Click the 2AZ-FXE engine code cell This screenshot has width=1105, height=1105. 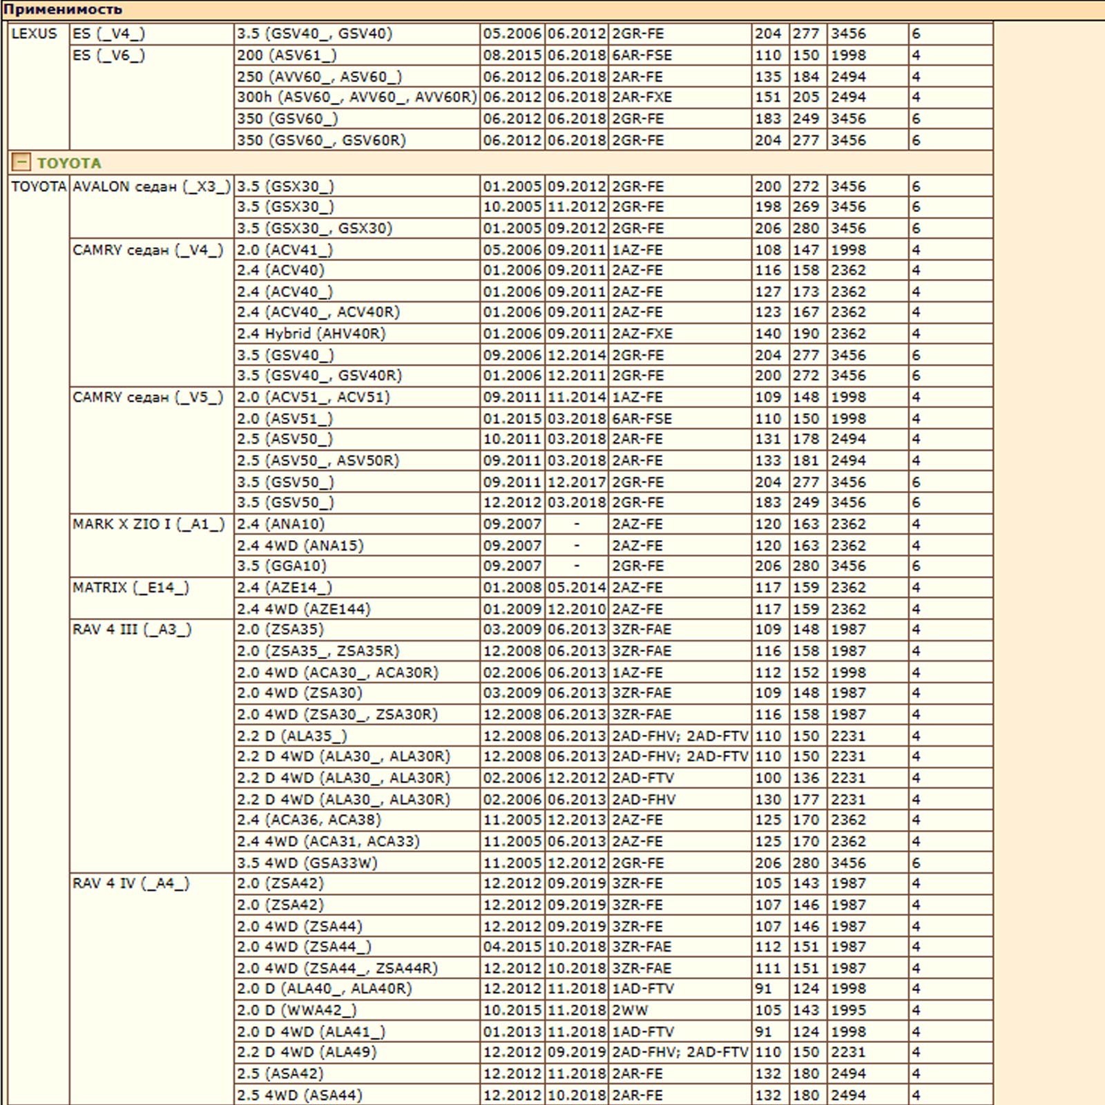point(642,334)
